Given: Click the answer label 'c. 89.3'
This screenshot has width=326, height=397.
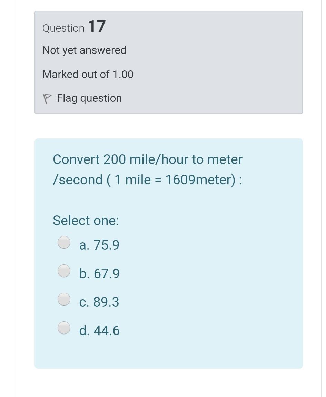Looking at the screenshot, I should click(99, 302).
